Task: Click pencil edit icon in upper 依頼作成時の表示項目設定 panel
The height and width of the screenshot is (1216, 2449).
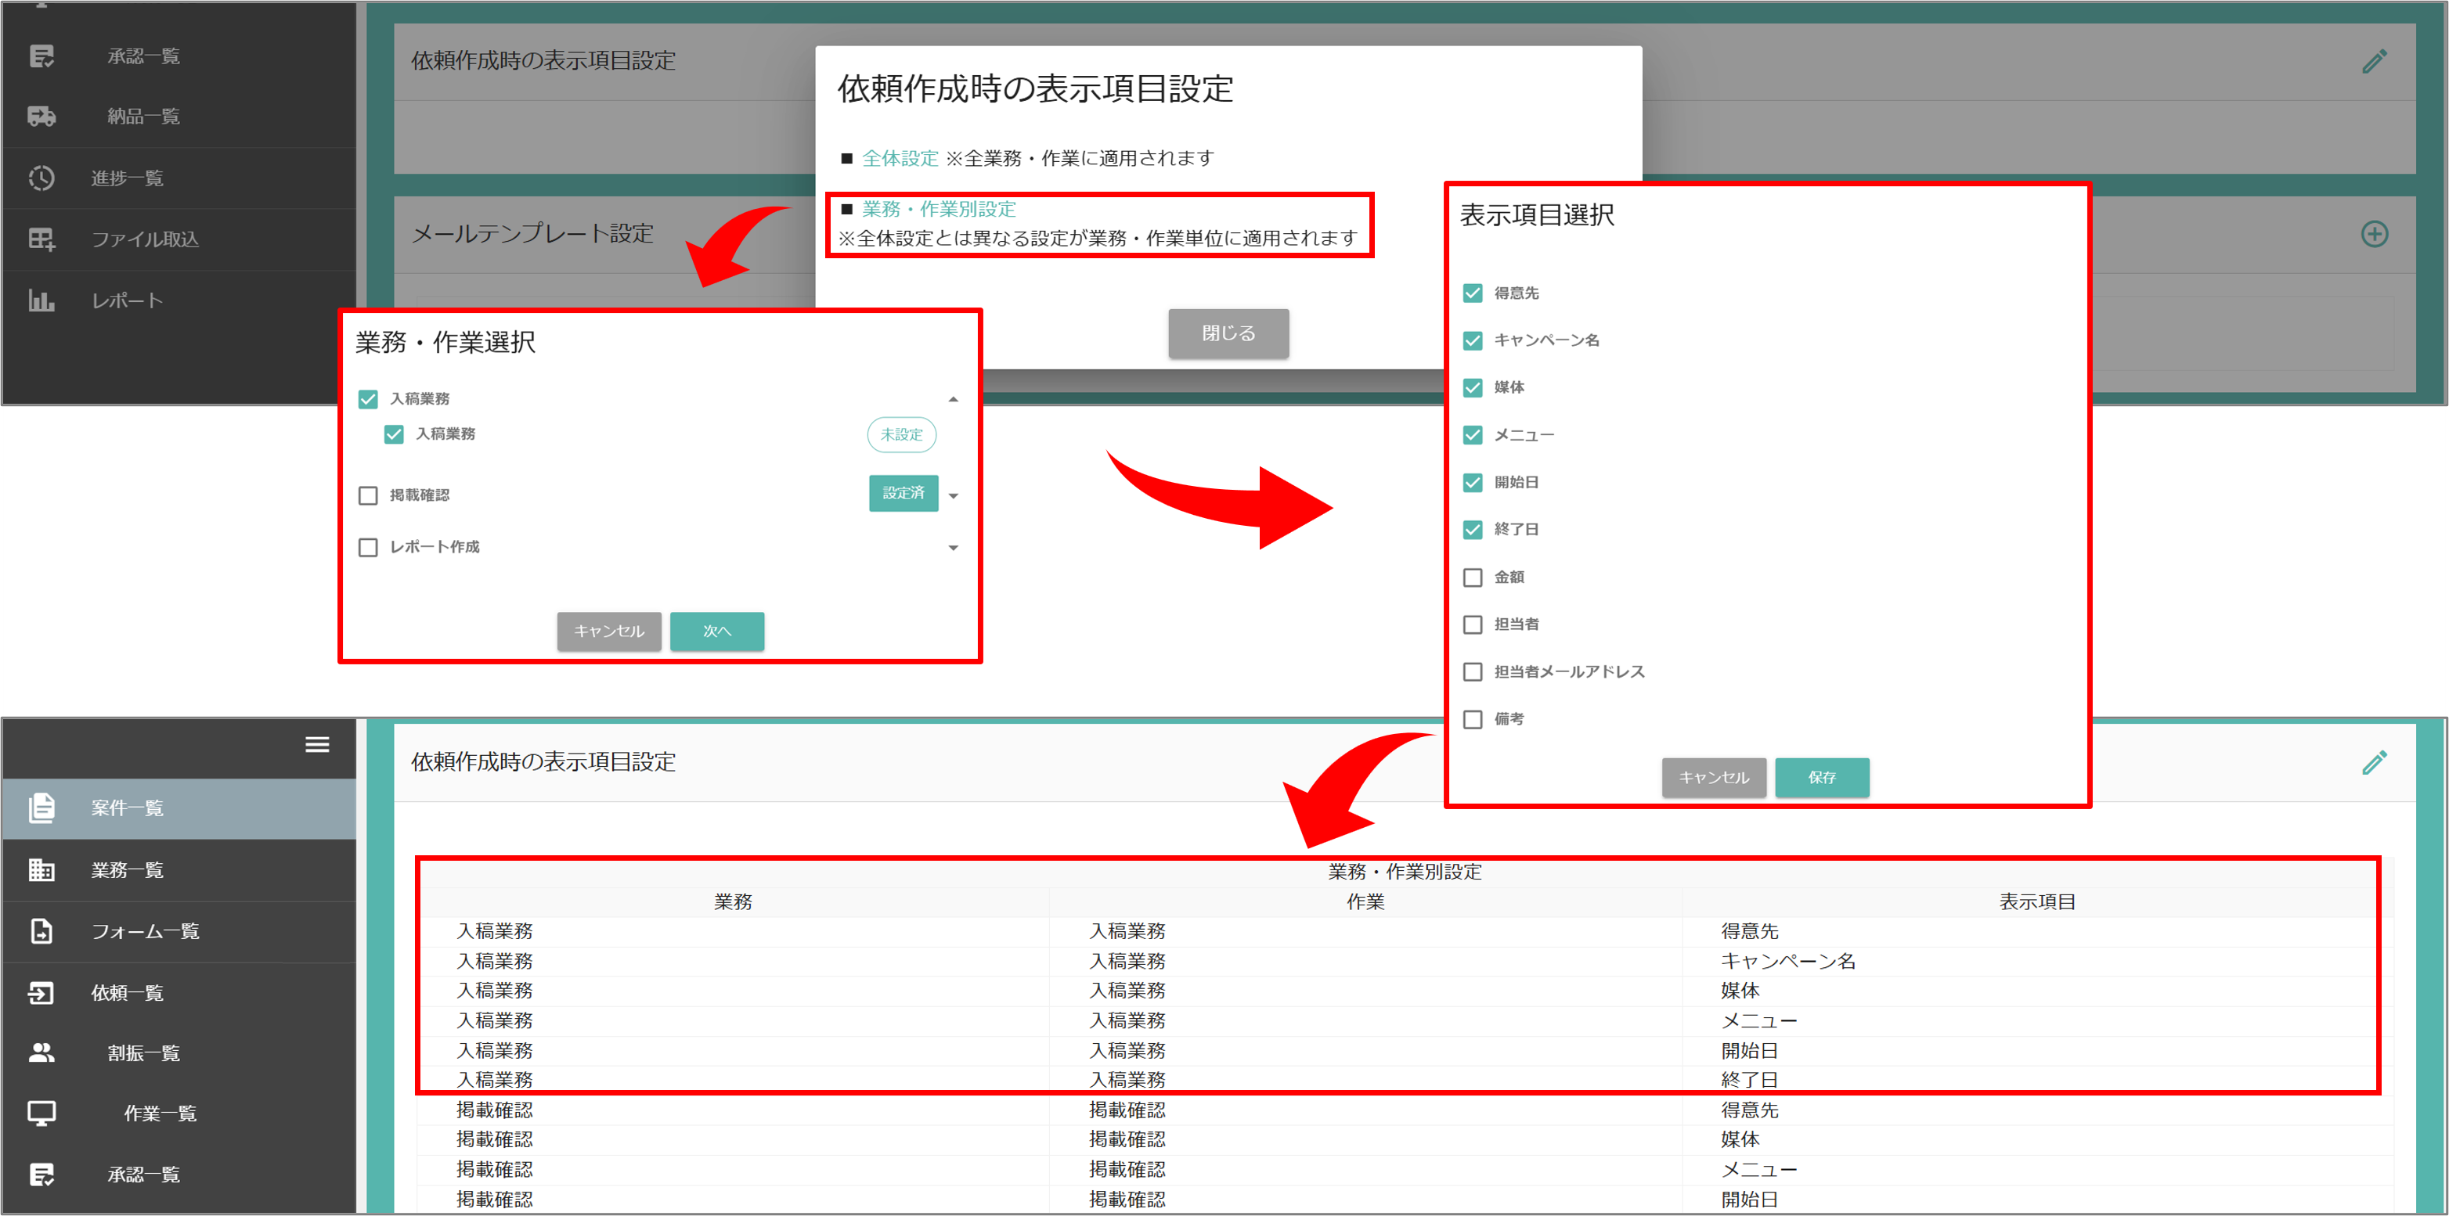Action: coord(2374,61)
